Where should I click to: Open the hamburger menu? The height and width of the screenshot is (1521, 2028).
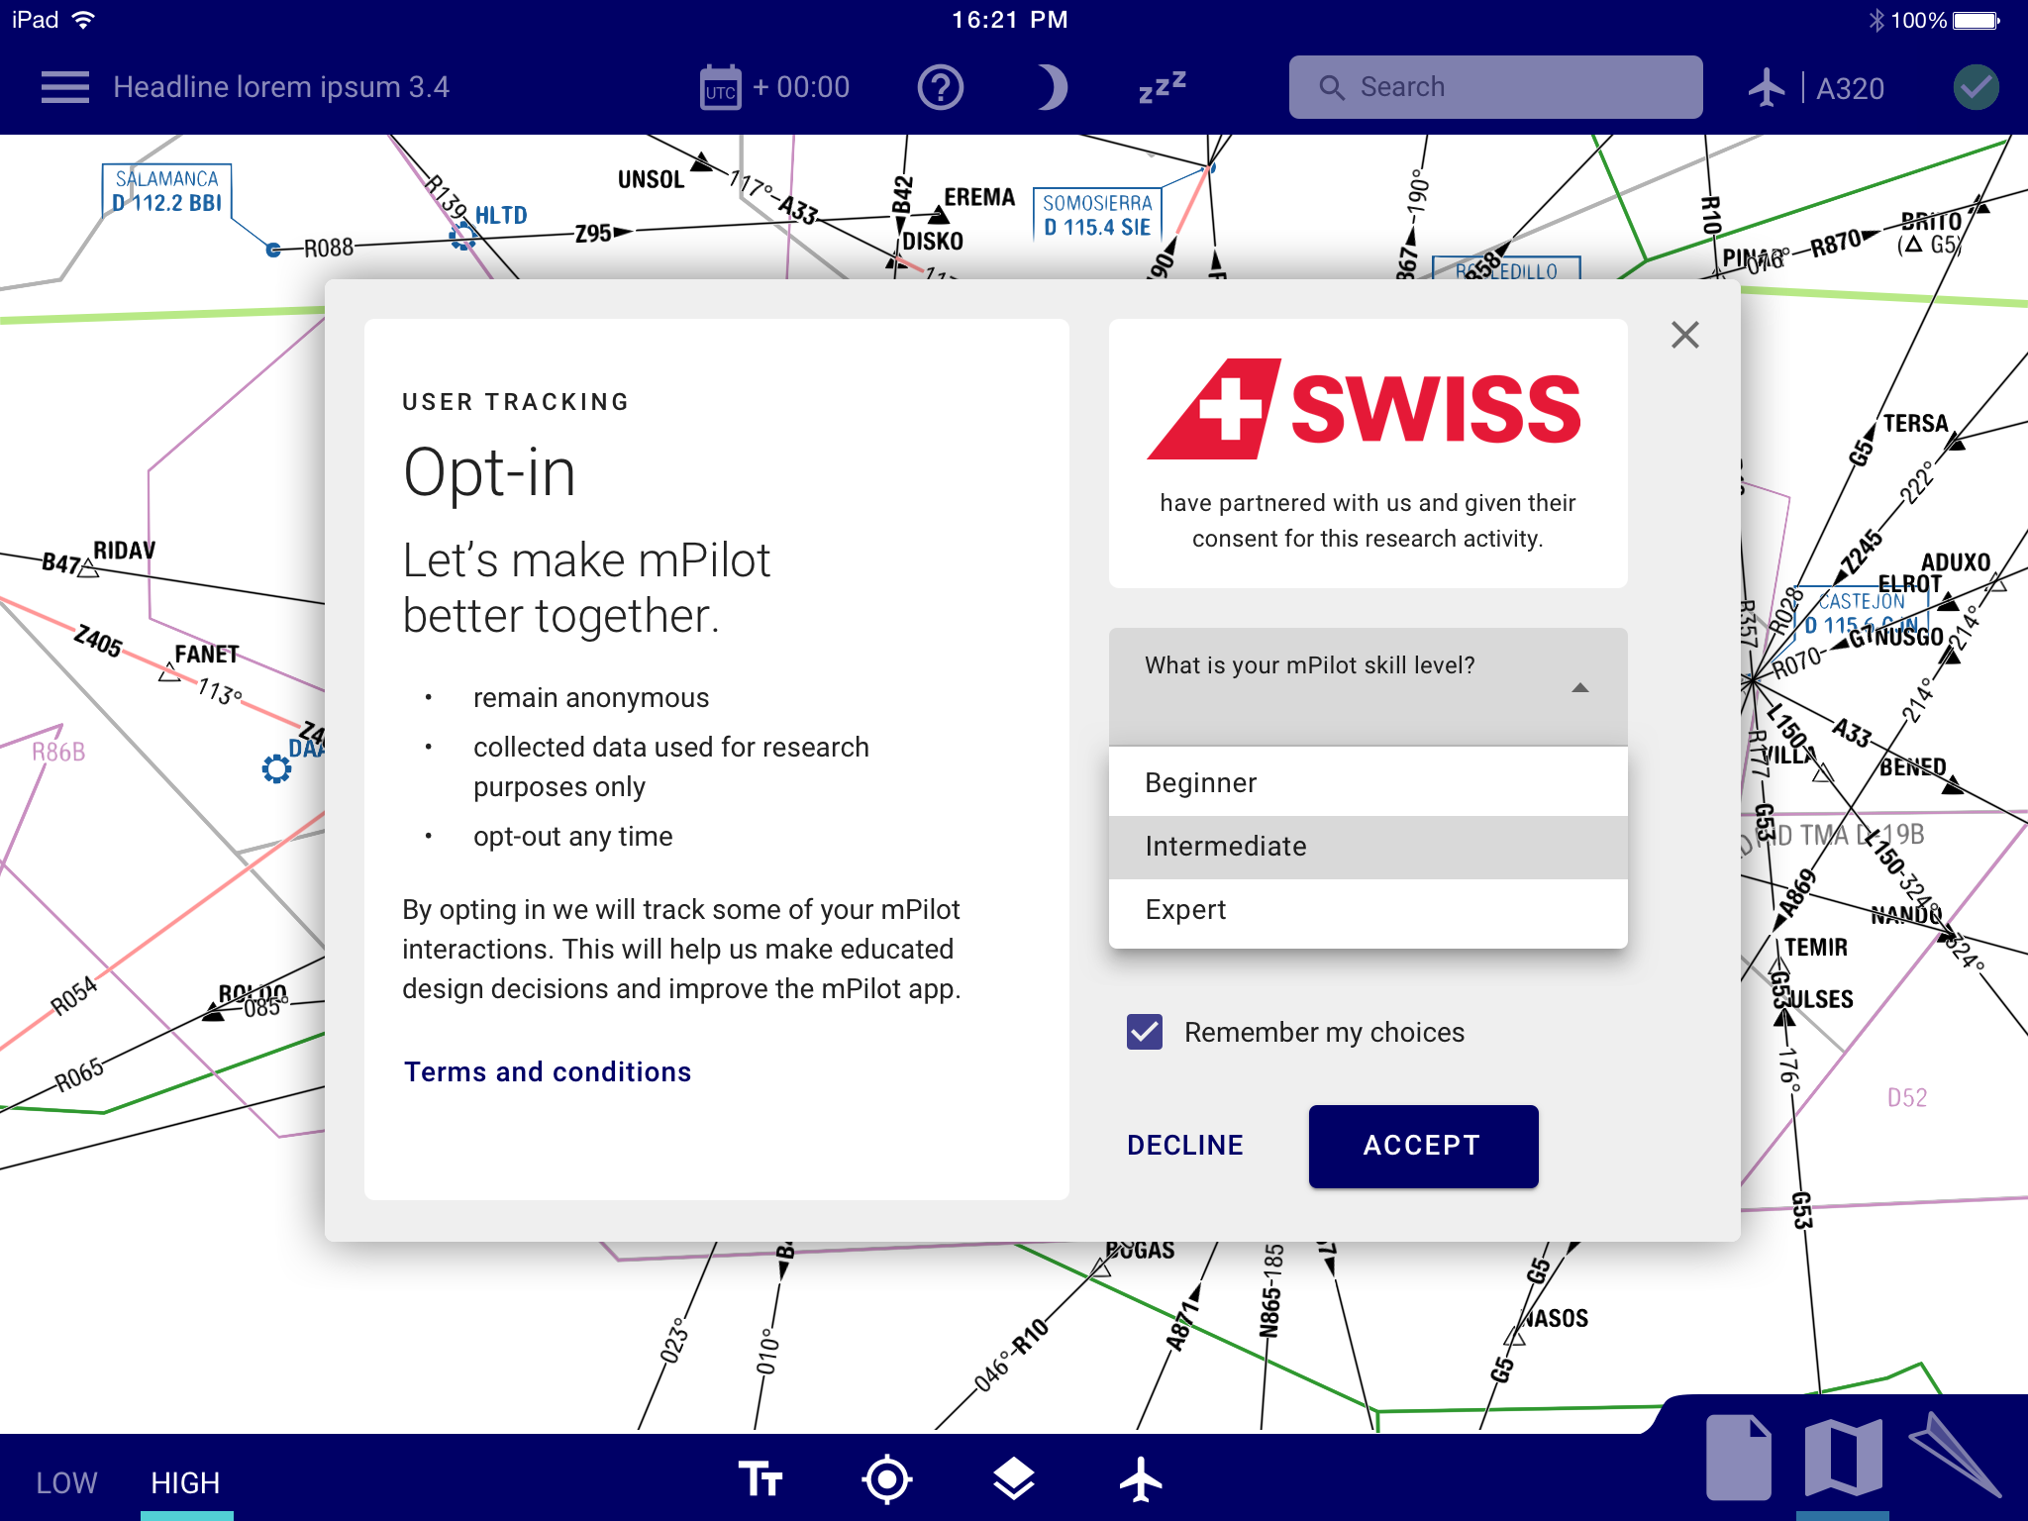coord(64,87)
